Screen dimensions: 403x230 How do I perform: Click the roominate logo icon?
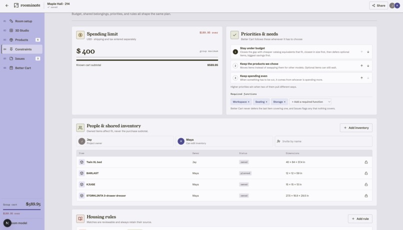(x=16, y=5)
